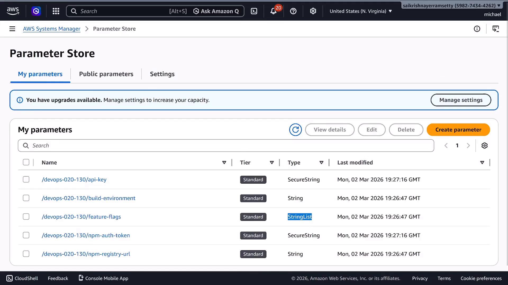This screenshot has width=508, height=285.
Task: Check the /devops-020-130/api-key row checkbox
Action: [x=26, y=179]
